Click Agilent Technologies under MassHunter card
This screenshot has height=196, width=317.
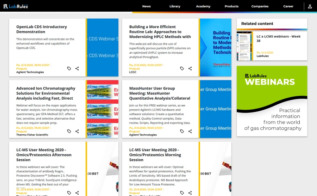tap(143, 135)
